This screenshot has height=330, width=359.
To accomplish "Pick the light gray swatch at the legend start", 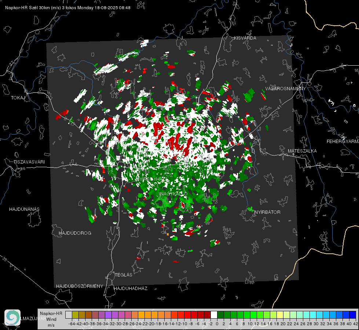I will 69,315.
